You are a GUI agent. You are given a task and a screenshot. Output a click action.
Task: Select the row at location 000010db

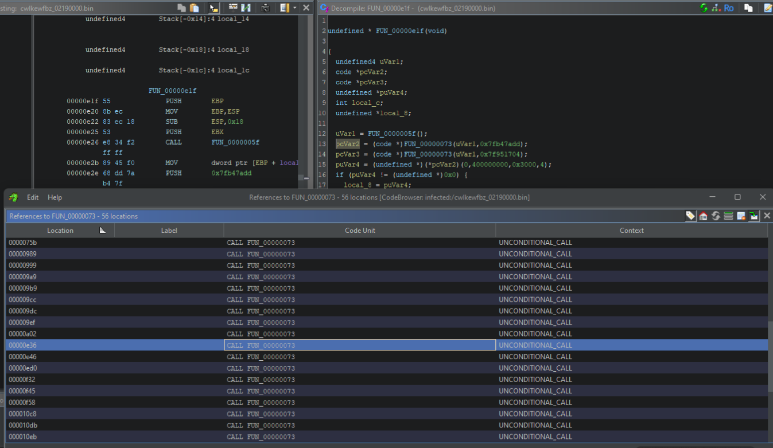(x=387, y=425)
